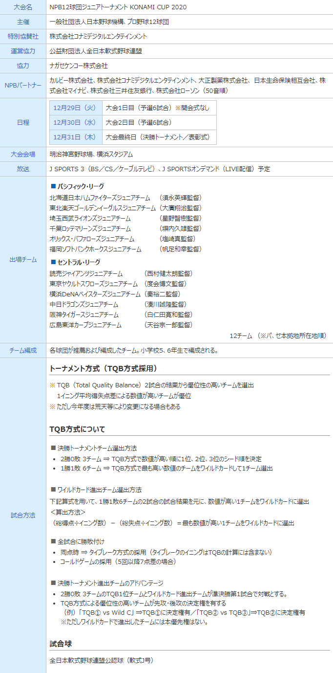Click the 東北楽天ゴールデンイーグルスジュニアチーム entry
Image resolution: width=333 pixels, height=673 pixels.
click(x=103, y=208)
